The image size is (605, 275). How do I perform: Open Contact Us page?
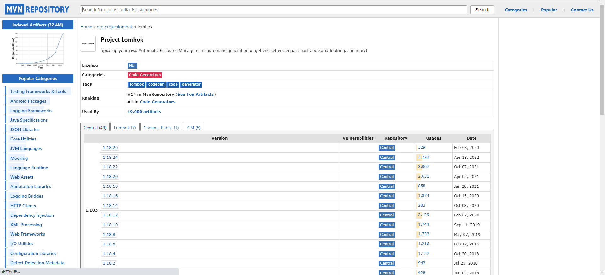point(582,10)
